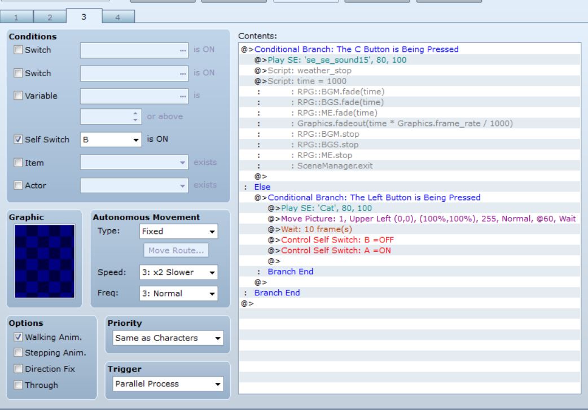The image size is (588, 410).
Task: Enable the Item condition checkbox
Action: click(18, 163)
